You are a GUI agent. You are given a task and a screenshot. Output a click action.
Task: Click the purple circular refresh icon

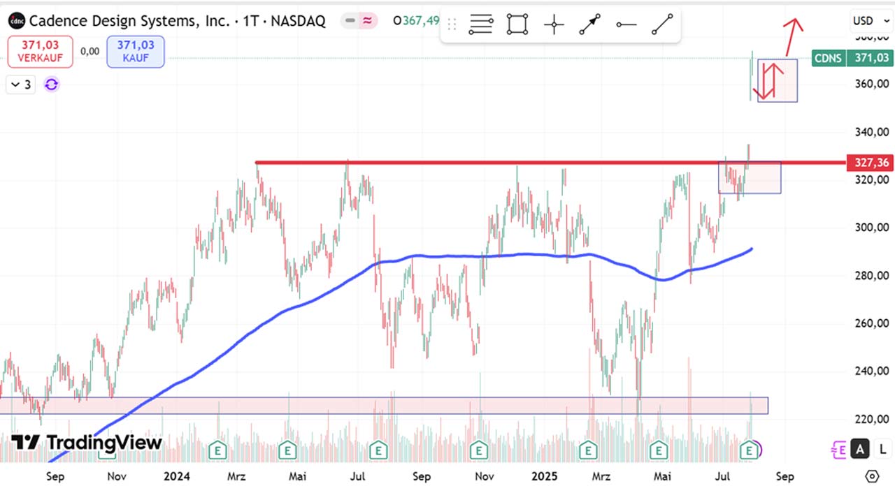(x=52, y=85)
